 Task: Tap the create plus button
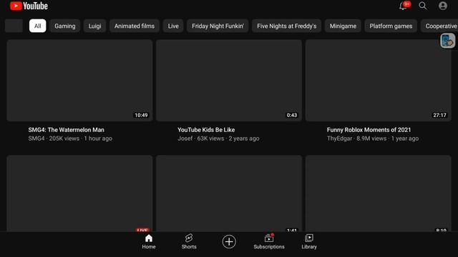[229, 241]
